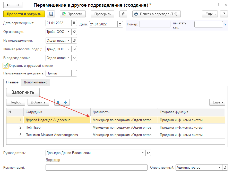Open the Ответственный dropdown list
This screenshot has width=233, height=174.
point(219,168)
